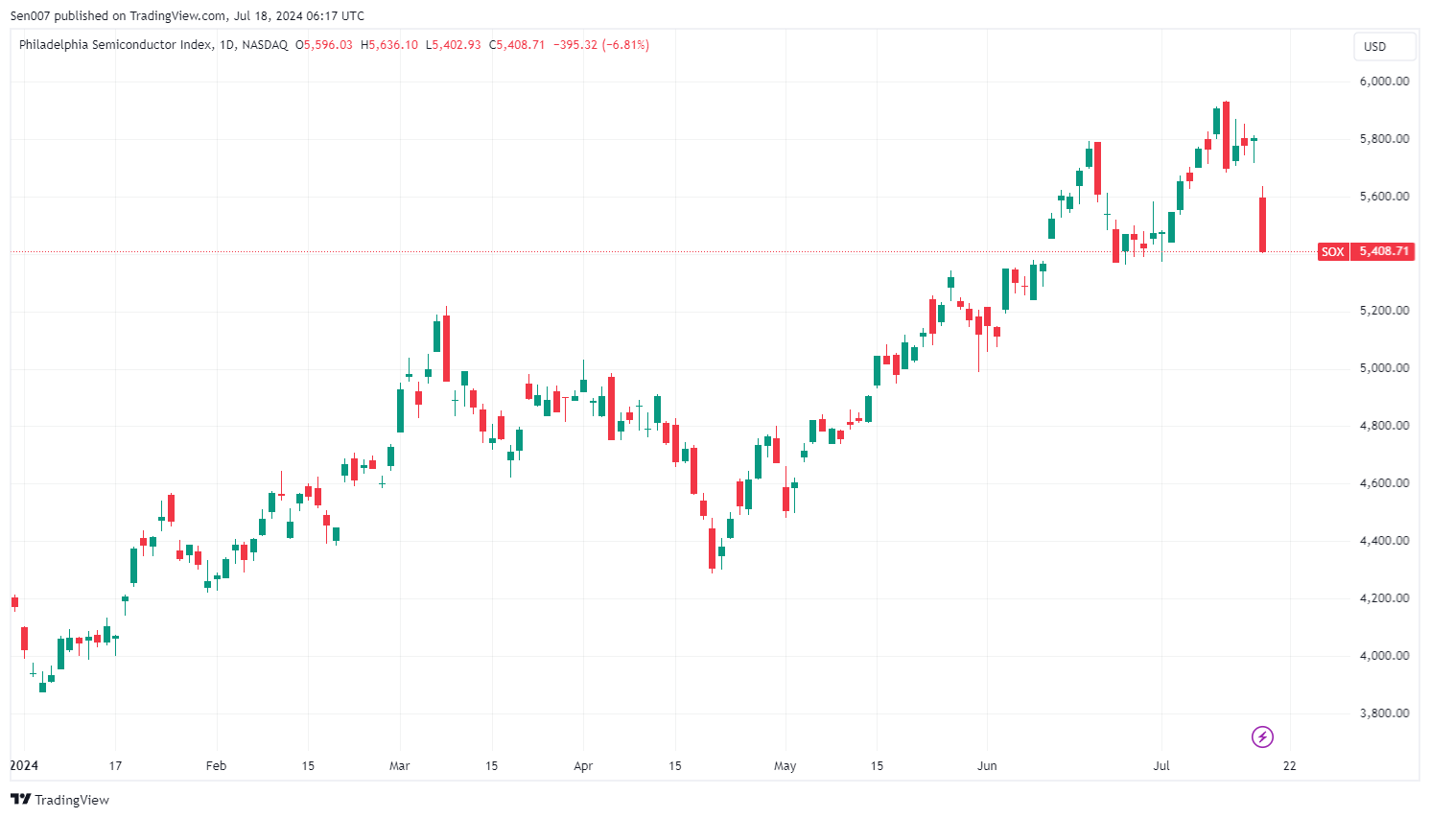This screenshot has width=1430, height=818.
Task: Click the 2024 label on the date axis
Action: (24, 765)
